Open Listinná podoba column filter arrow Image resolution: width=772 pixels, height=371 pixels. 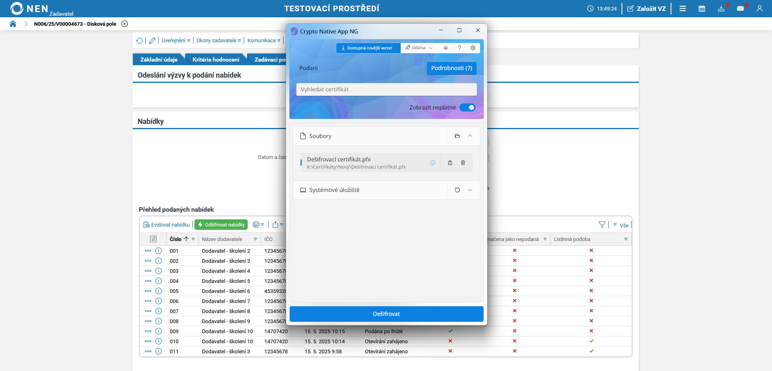coord(626,239)
